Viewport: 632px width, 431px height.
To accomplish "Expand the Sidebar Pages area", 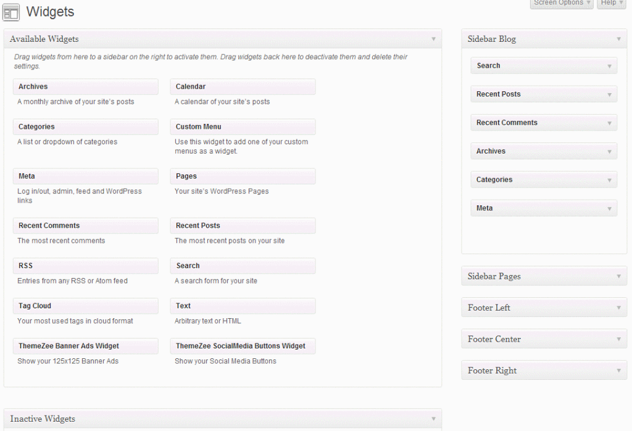I will pos(618,276).
